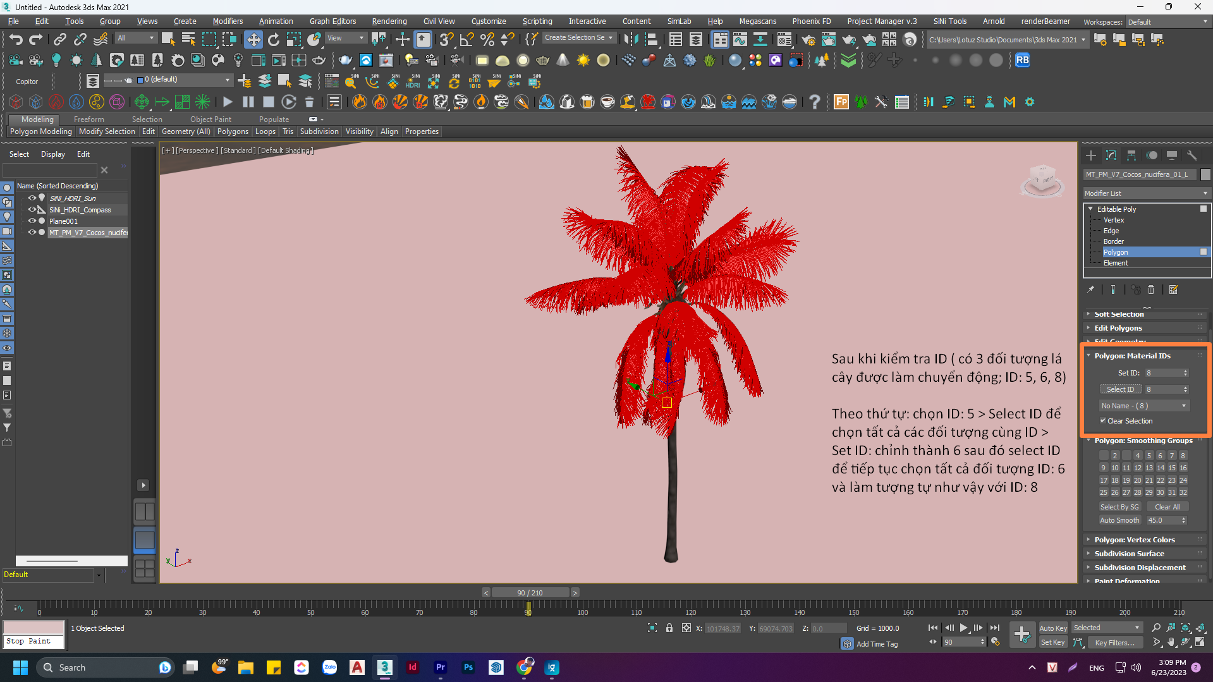
Task: Open the Select by Name dialog
Action: 188,40
